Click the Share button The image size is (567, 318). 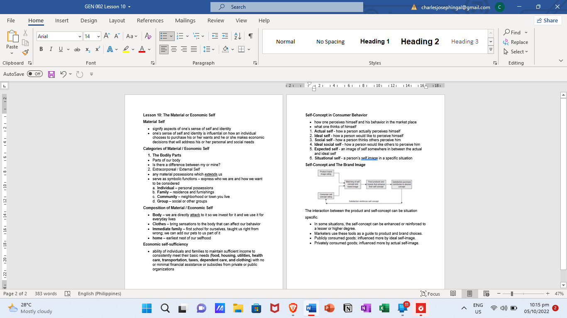547,20
